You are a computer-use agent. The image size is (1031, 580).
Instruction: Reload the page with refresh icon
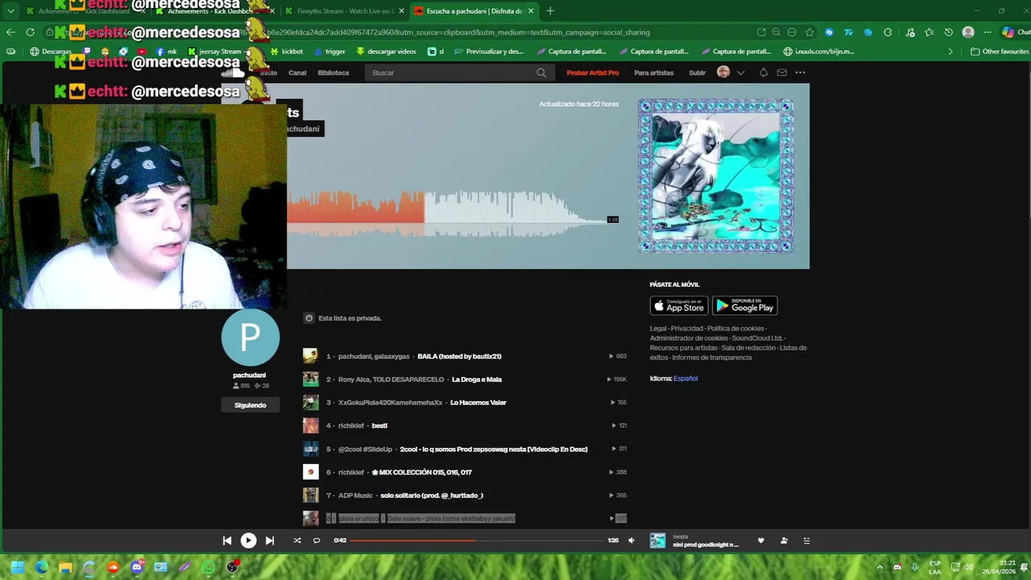pos(30,32)
